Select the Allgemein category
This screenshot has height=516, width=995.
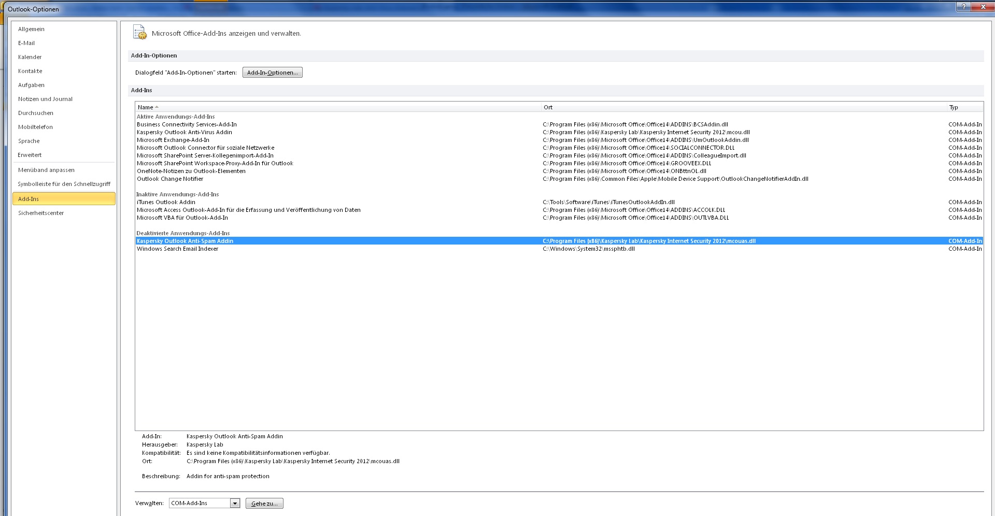64,29
